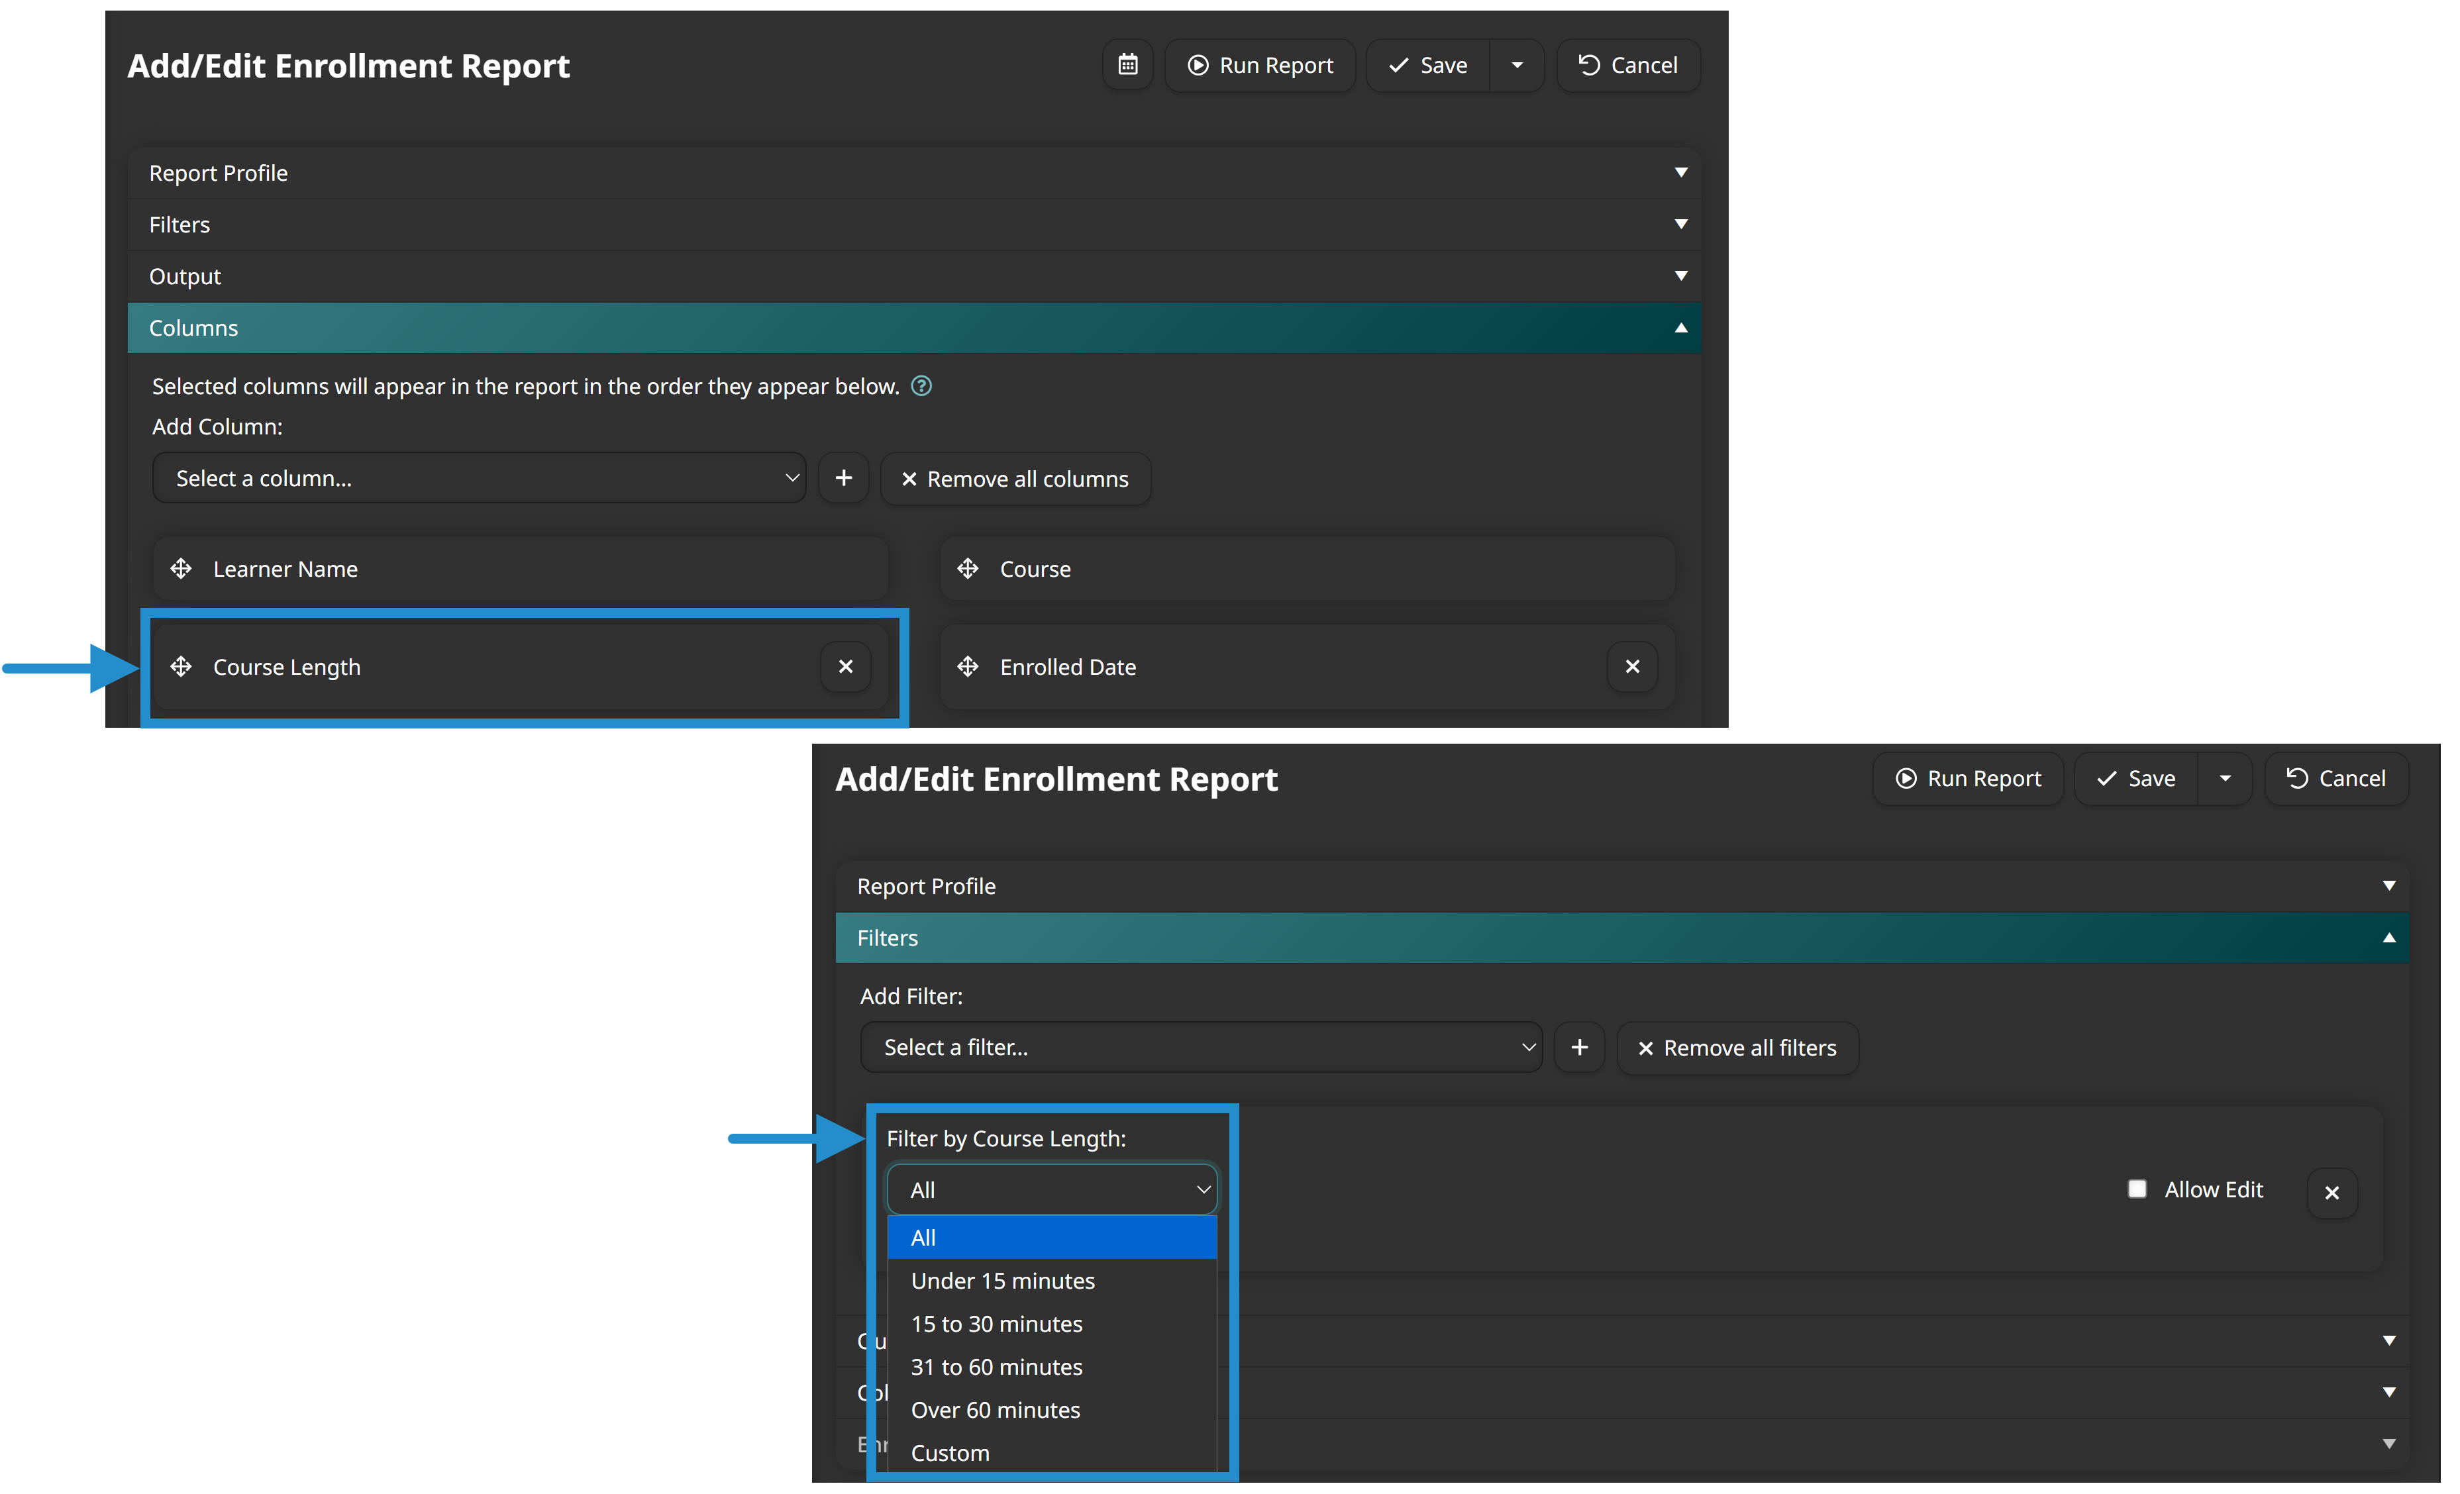Enable the Allow Edit checkbox

tap(2137, 1189)
